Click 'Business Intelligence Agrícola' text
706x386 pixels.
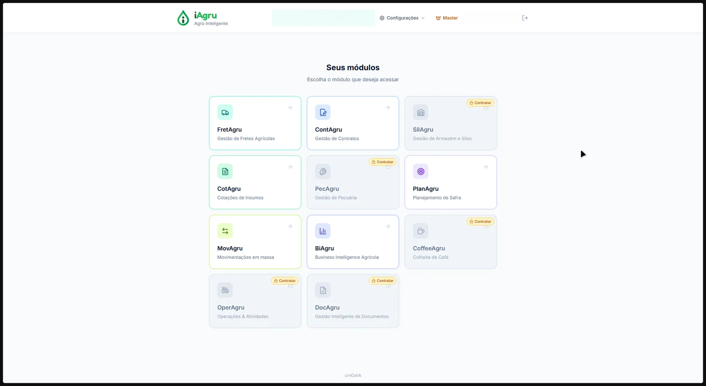click(347, 257)
